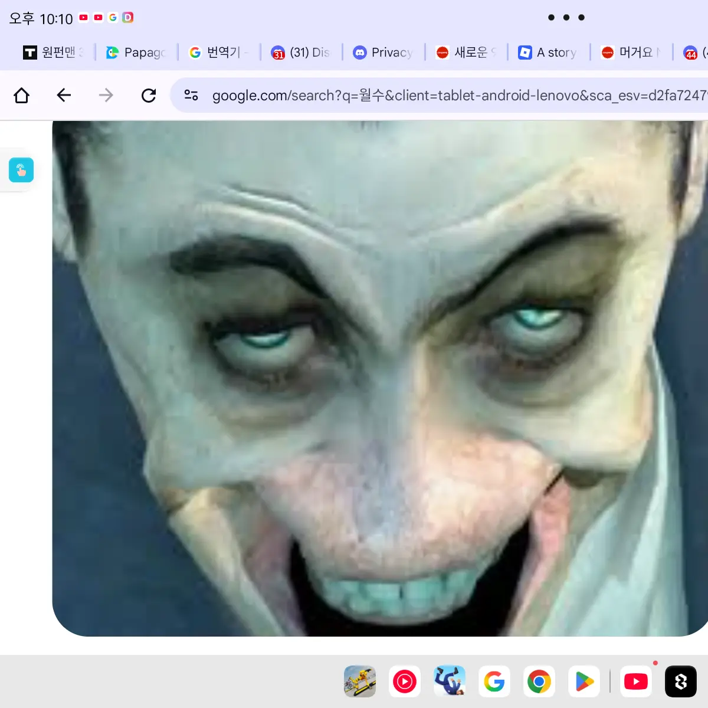Open the Google app from the taskbar
The height and width of the screenshot is (708, 708).
tap(494, 682)
